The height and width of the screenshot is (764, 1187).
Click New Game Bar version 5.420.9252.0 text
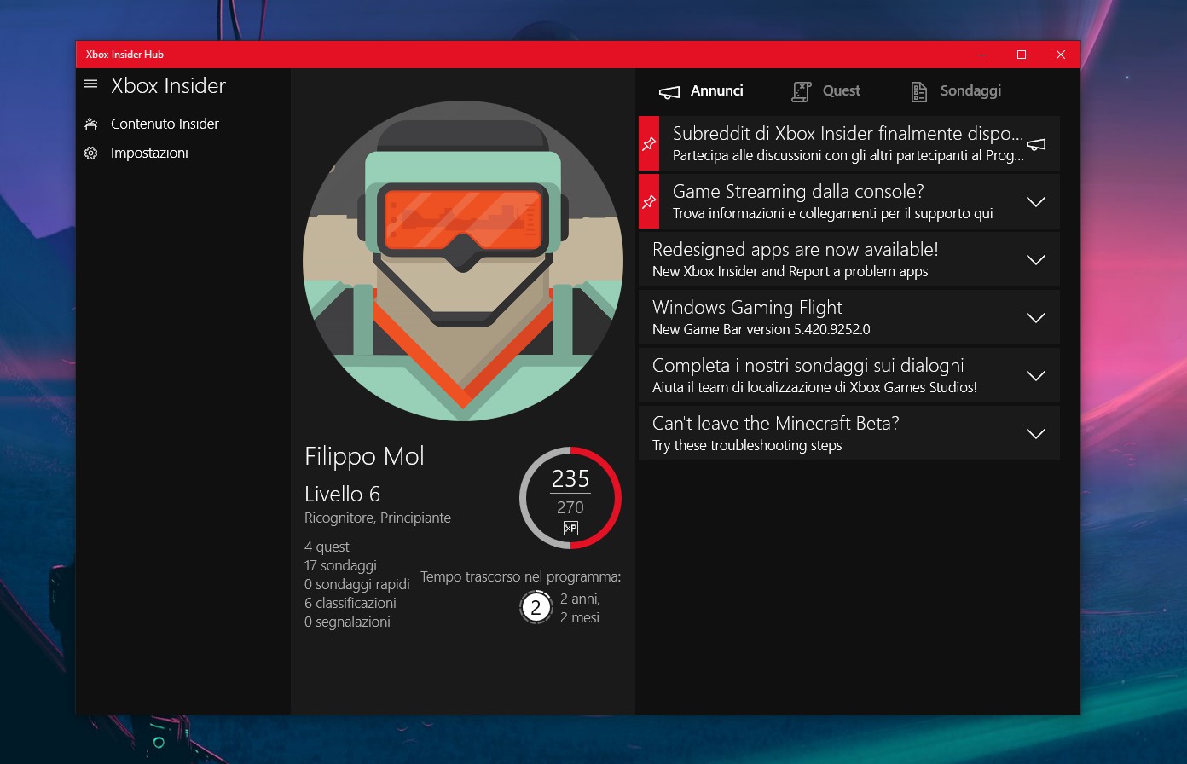[761, 330]
